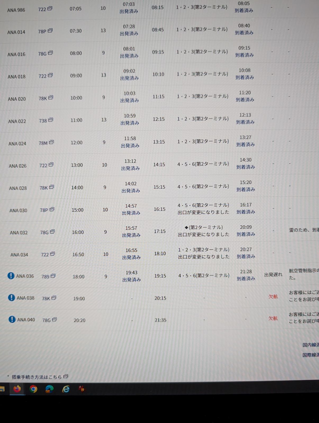This screenshot has width=319, height=423.
Task: Click flight number ANA 020
Action: pyautogui.click(x=17, y=99)
